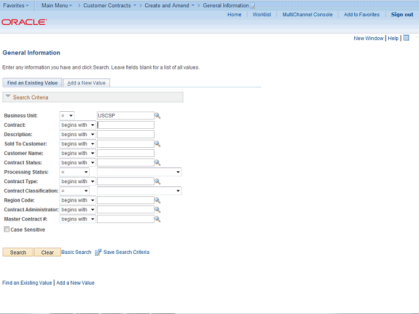This screenshot has height=314, width=419.
Task: Click the Oracle logo
Action: click(x=24, y=22)
